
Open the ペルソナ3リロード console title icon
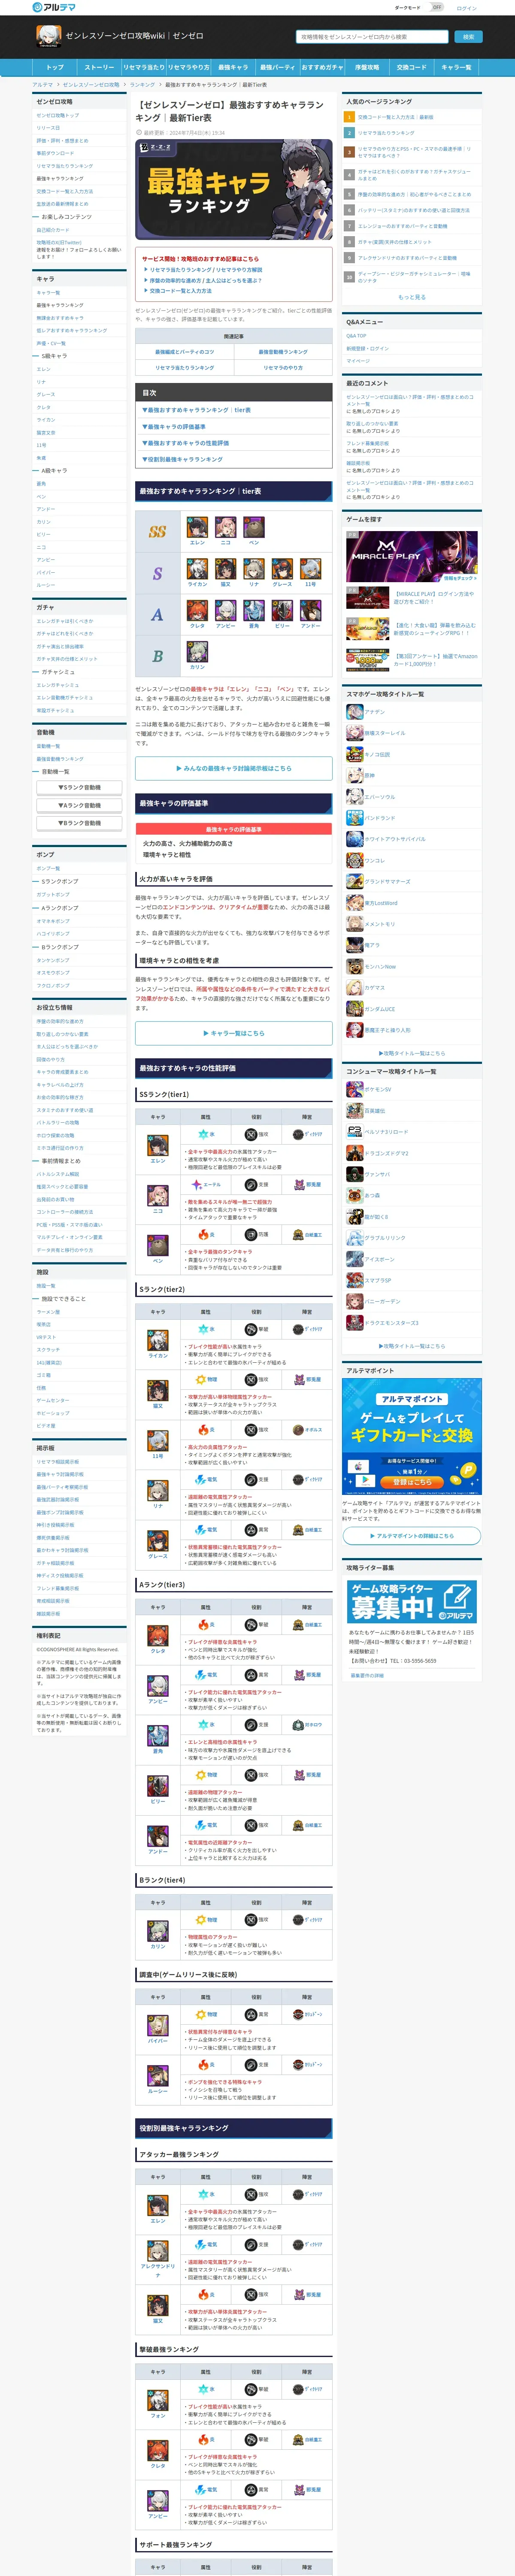click(354, 1132)
